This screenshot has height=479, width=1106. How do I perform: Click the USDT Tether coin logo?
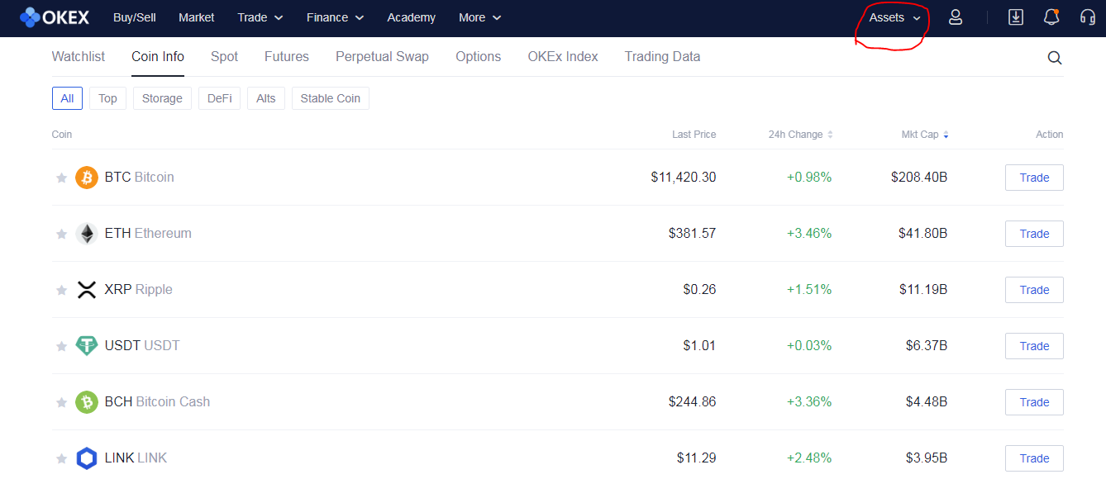point(87,346)
